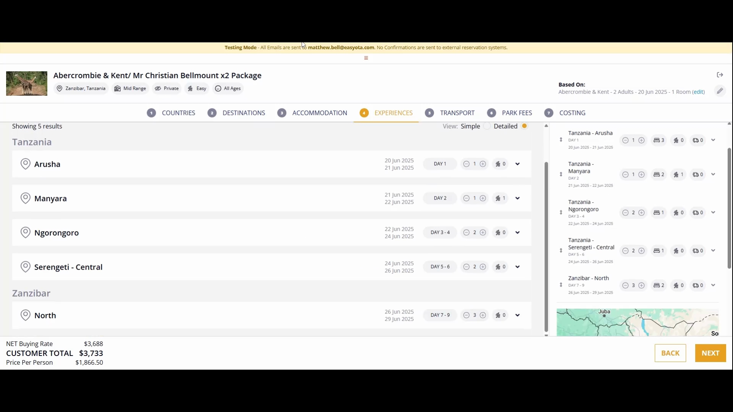Decrease nights for Manyara in main list
733x412 pixels.
click(x=466, y=198)
